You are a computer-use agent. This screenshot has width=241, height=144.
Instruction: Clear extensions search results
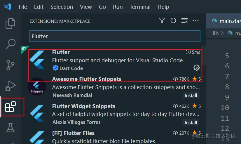pos(184,21)
